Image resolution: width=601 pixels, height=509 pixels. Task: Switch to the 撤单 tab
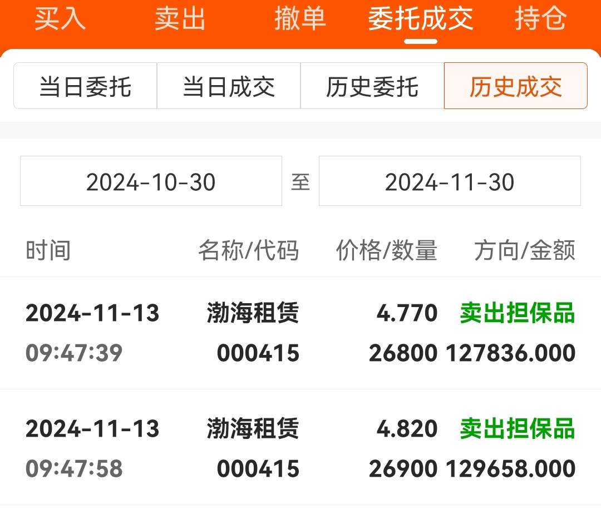tap(300, 19)
